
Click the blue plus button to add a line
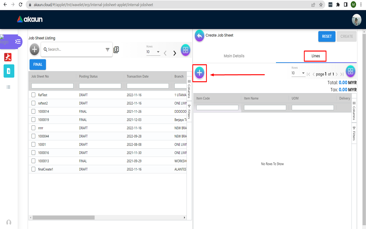[200, 73]
